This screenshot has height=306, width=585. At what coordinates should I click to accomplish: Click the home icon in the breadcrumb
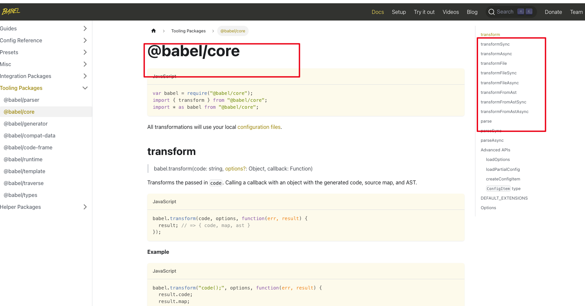click(154, 30)
